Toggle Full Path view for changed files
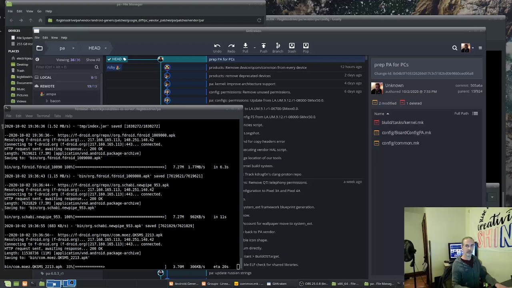512x288 pixels. point(461,114)
